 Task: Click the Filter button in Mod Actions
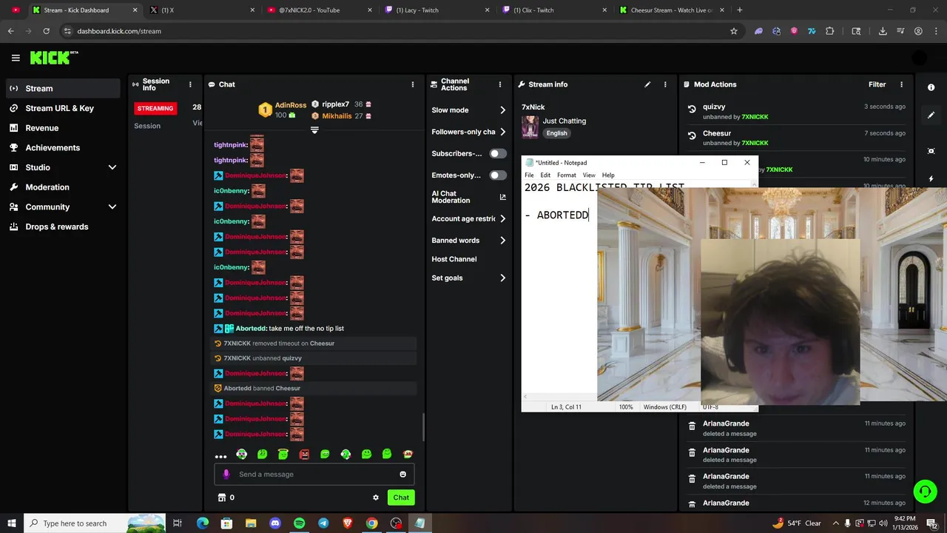(x=877, y=84)
